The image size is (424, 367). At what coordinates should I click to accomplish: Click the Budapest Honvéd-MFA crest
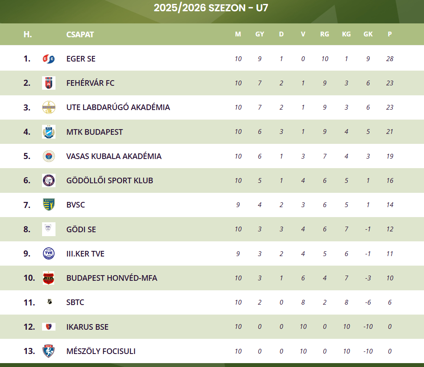point(49,278)
